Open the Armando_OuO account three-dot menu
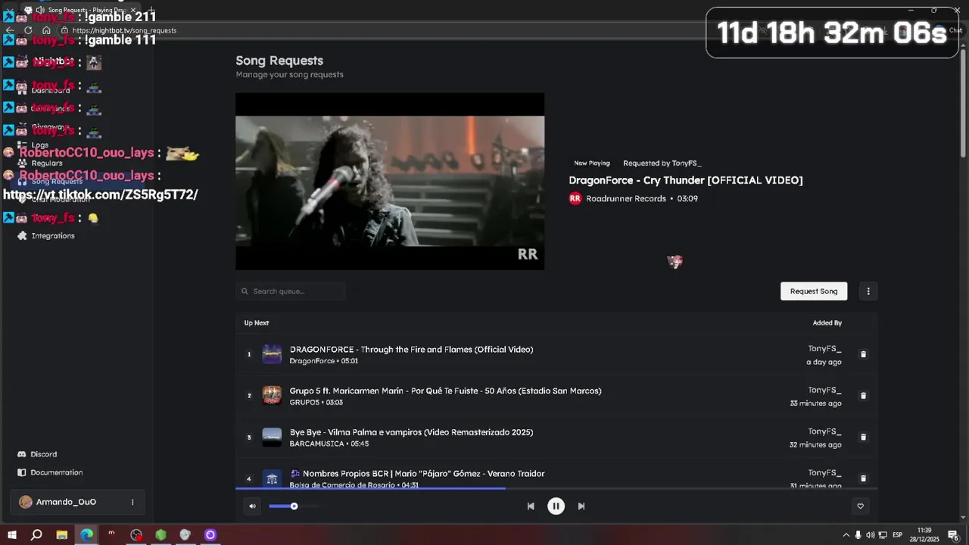Screen dimensions: 969x545 (x=132, y=502)
